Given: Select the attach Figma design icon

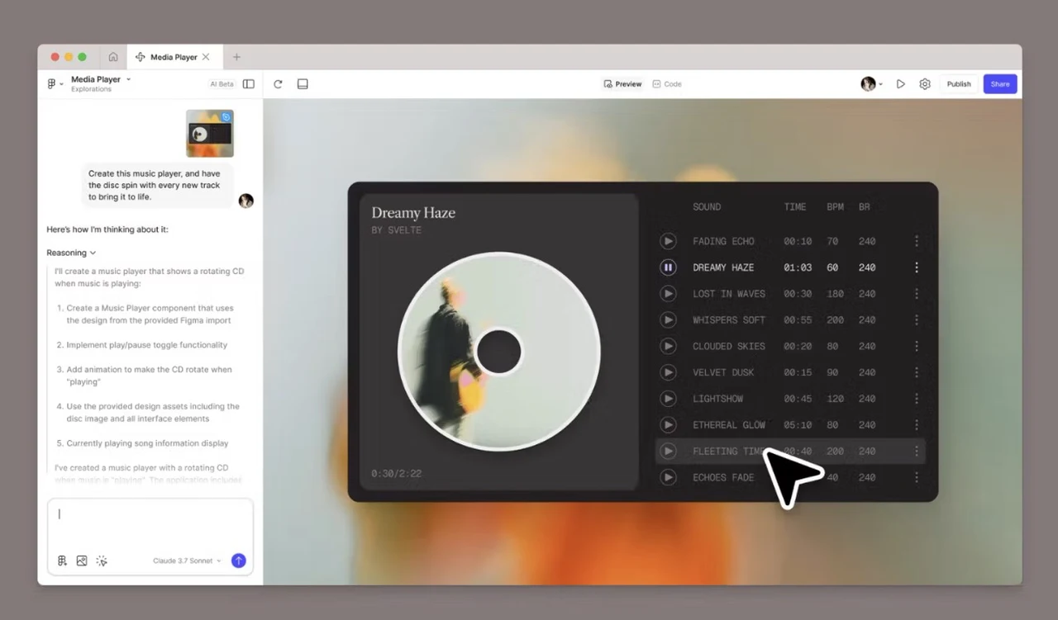Looking at the screenshot, I should pos(62,561).
